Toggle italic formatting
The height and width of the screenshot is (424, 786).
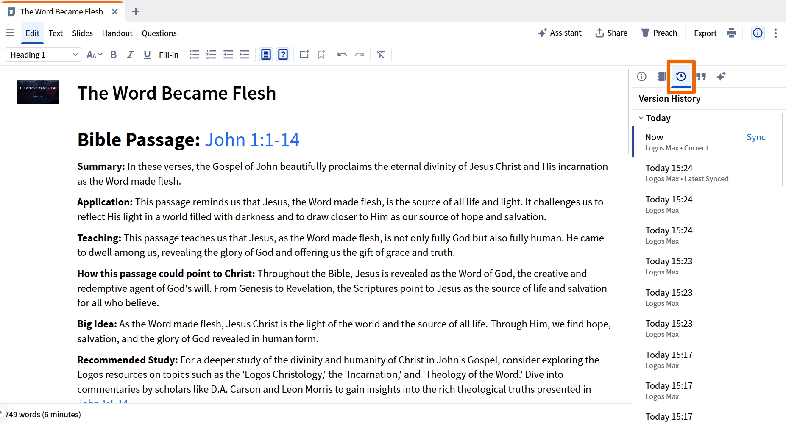coord(130,55)
